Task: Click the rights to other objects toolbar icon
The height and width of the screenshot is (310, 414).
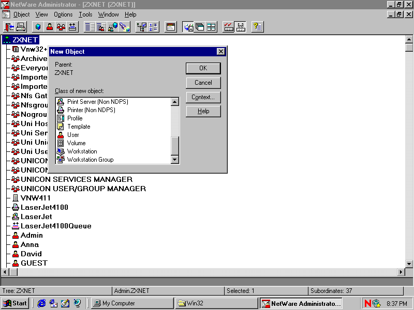Action: tap(113, 27)
